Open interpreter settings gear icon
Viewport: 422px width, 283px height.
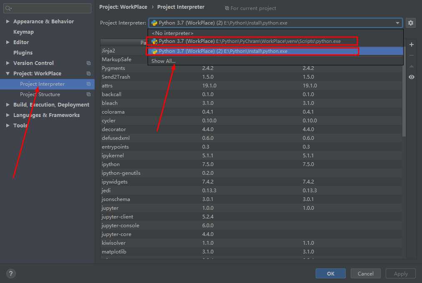point(410,23)
